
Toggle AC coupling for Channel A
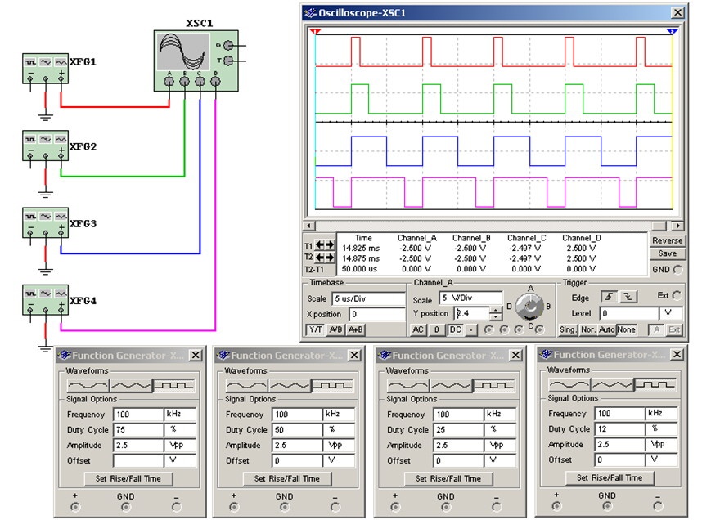418,329
